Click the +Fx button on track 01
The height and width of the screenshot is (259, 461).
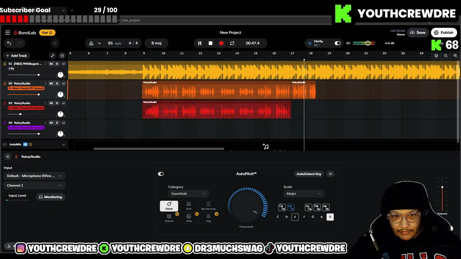tap(12, 68)
